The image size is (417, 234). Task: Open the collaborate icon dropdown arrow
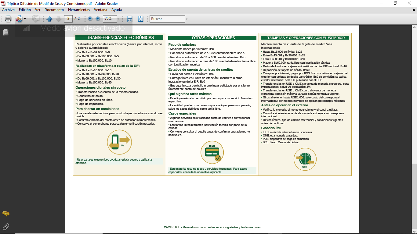point(25,19)
